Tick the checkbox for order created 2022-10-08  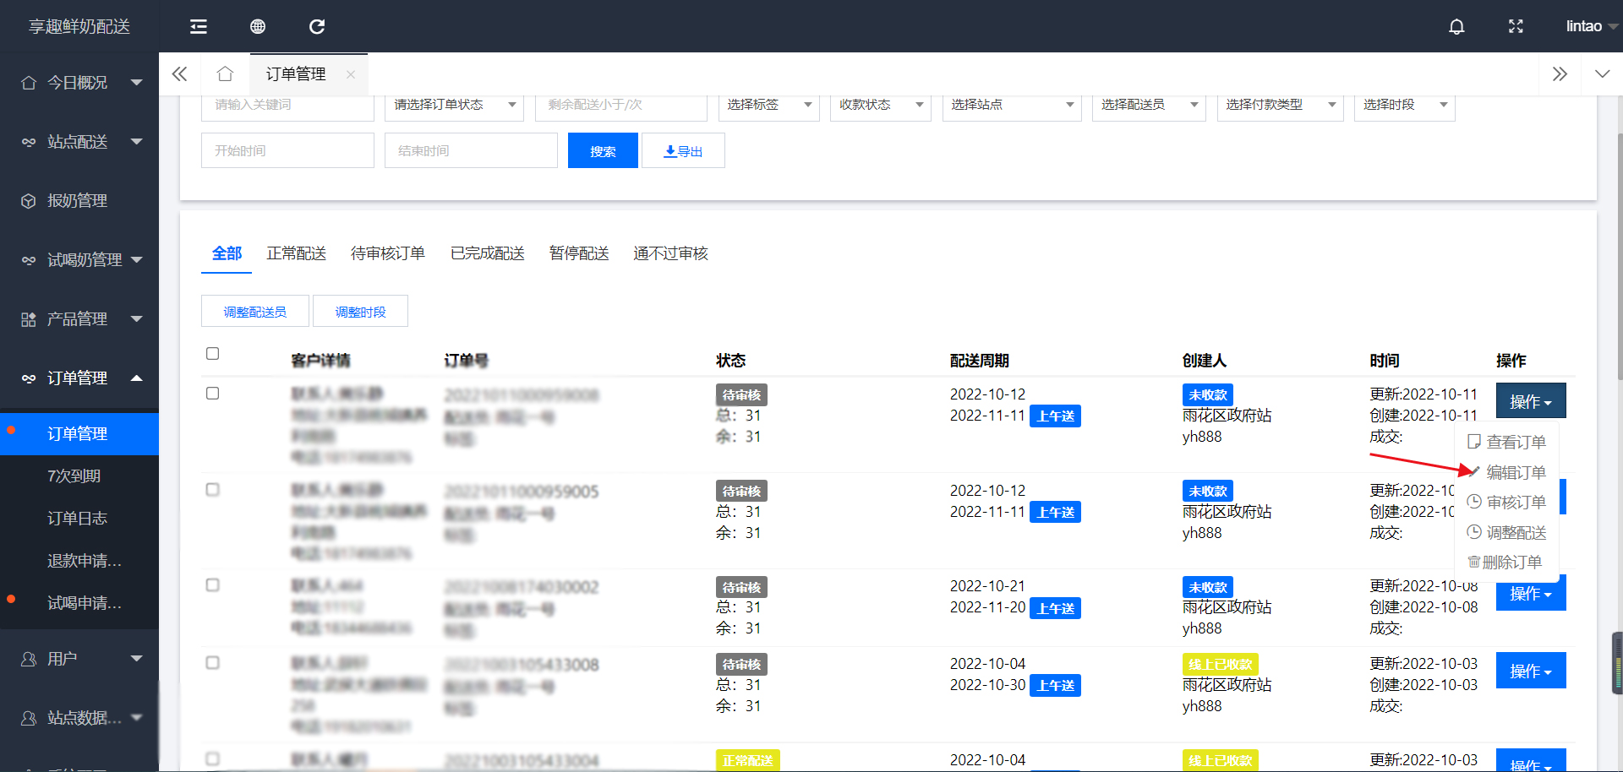pyautogui.click(x=213, y=585)
